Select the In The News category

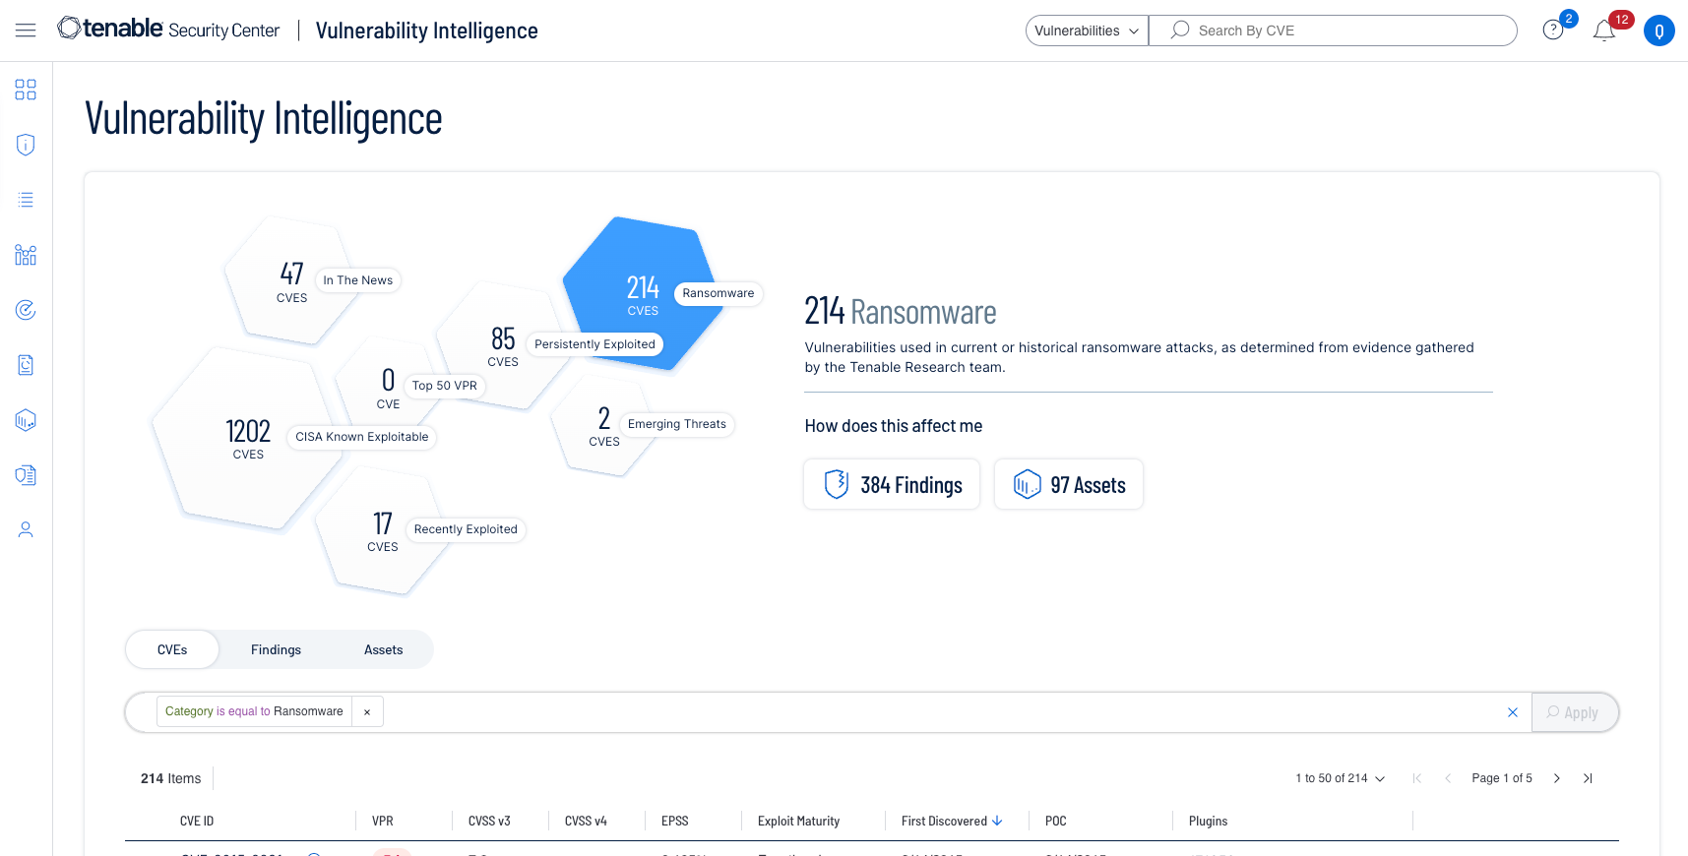292,281
